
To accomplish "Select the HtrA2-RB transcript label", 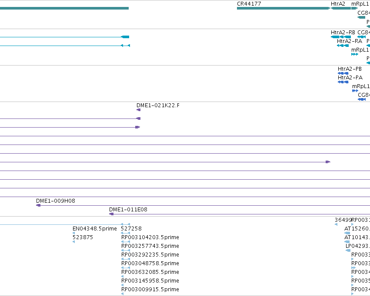I will 343,33.
